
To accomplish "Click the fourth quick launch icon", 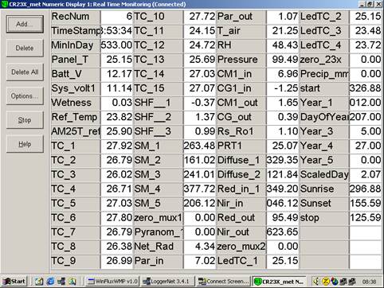I will coord(72,282).
